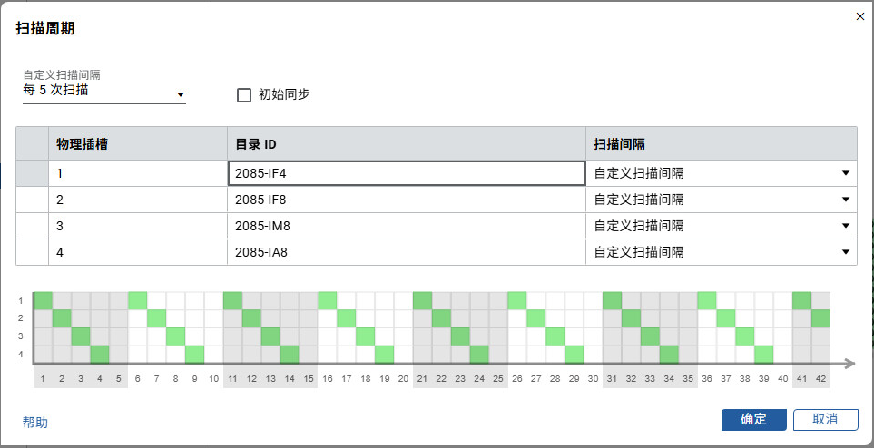Viewport: 874px width, 448px height.
Task: Select row header of physical slot 1
Action: click(x=32, y=173)
